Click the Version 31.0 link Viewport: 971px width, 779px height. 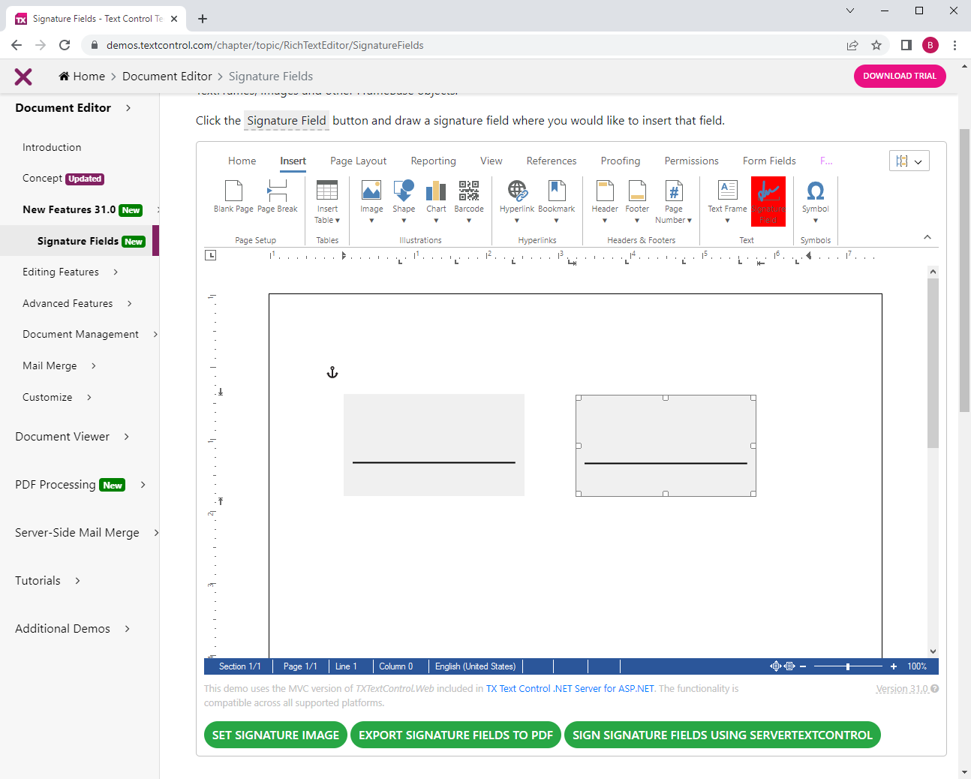(903, 688)
